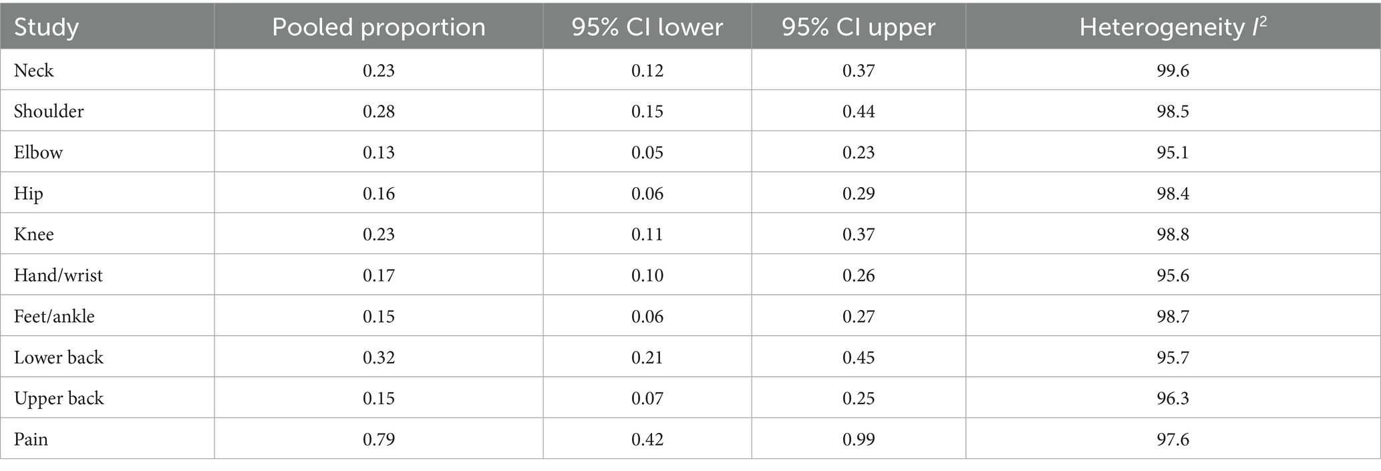The height and width of the screenshot is (471, 1381).
Task: Click the 95% CI lower column header
Action: (647, 27)
